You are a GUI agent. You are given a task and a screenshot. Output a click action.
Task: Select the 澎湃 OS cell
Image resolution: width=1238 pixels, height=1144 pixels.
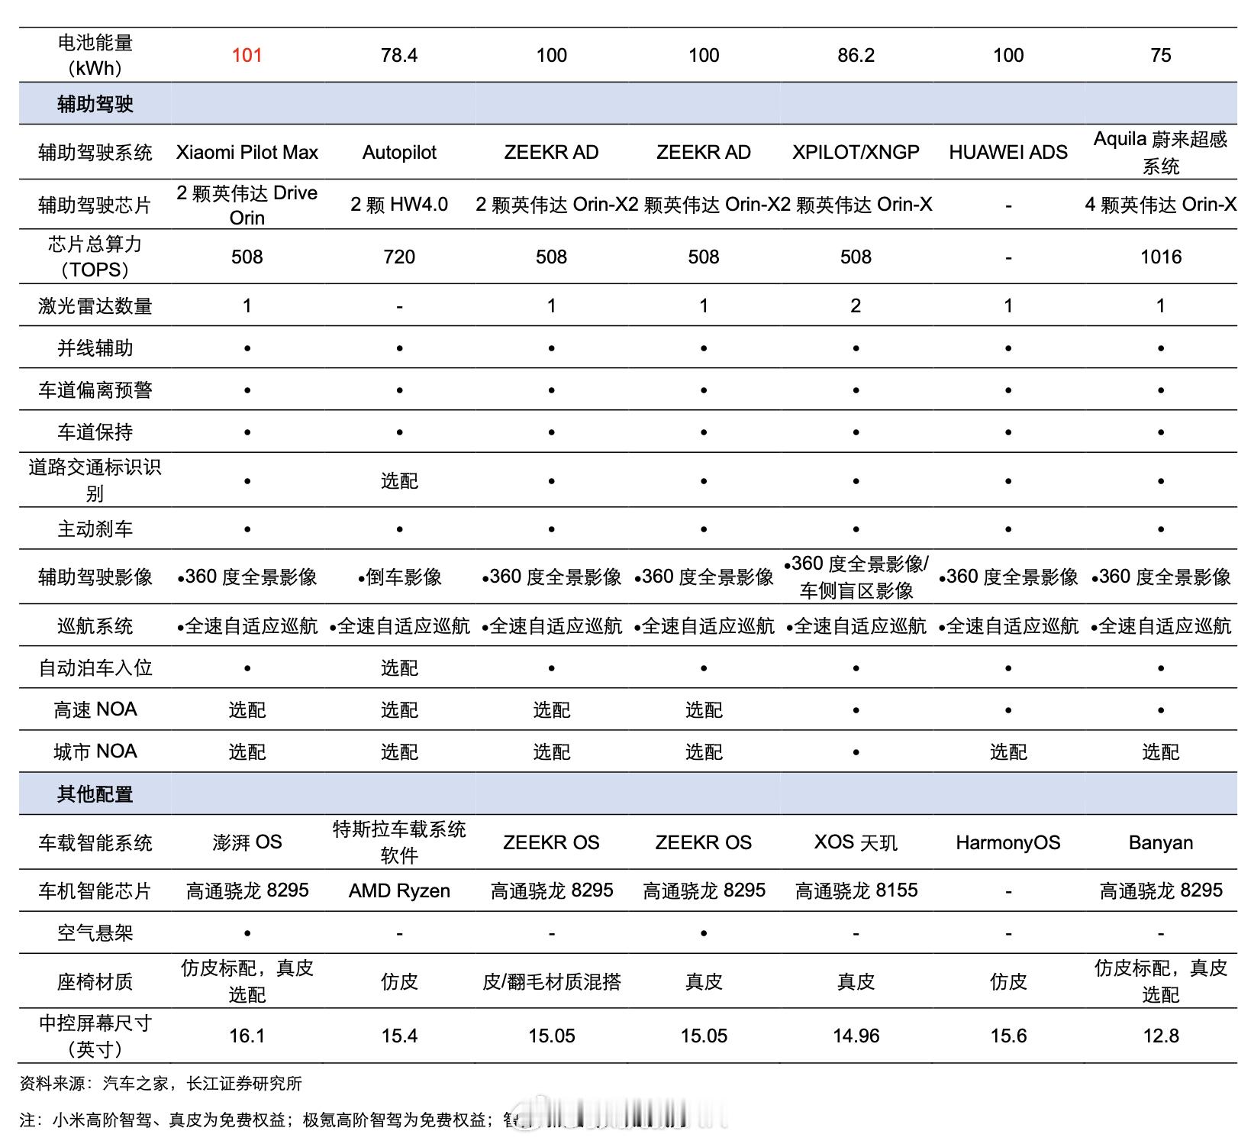pos(247,842)
